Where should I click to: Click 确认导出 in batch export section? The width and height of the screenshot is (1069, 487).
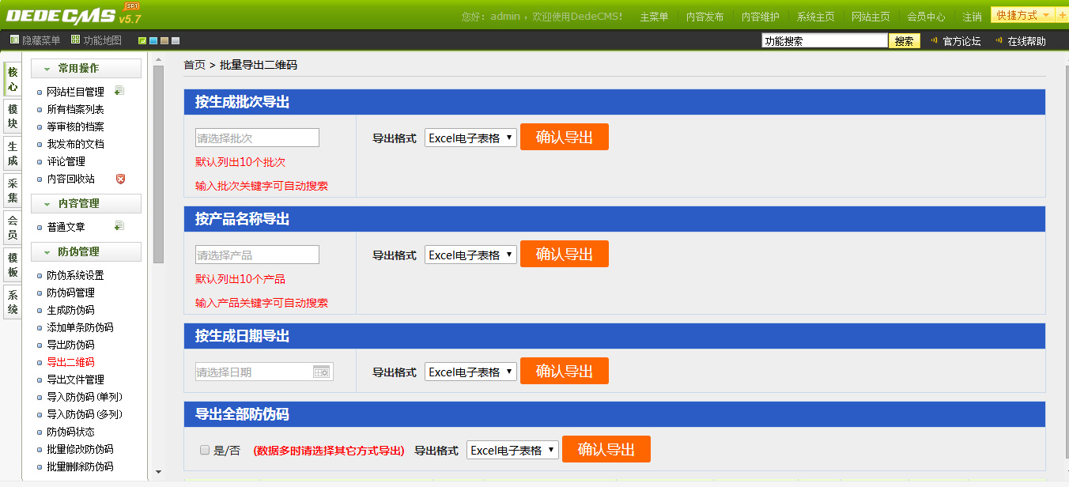point(565,137)
